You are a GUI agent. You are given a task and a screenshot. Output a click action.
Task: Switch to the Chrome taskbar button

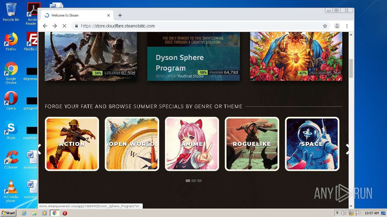click(54, 213)
